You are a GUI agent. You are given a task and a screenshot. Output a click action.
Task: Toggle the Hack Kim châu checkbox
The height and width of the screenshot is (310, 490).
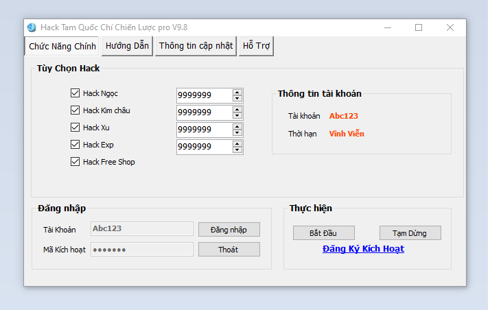pos(75,110)
